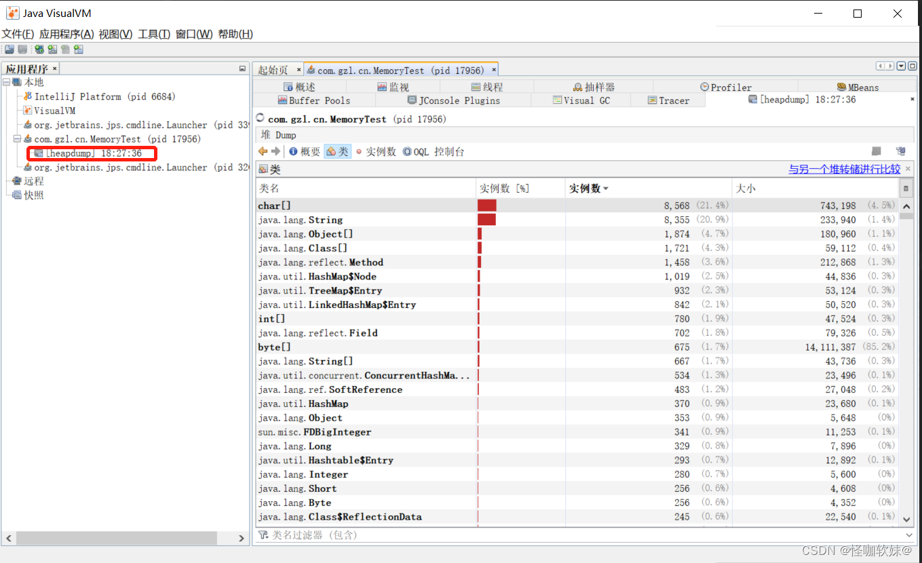Switch to the Visual GC tab
Screen dimensions: 922x563
[581, 100]
